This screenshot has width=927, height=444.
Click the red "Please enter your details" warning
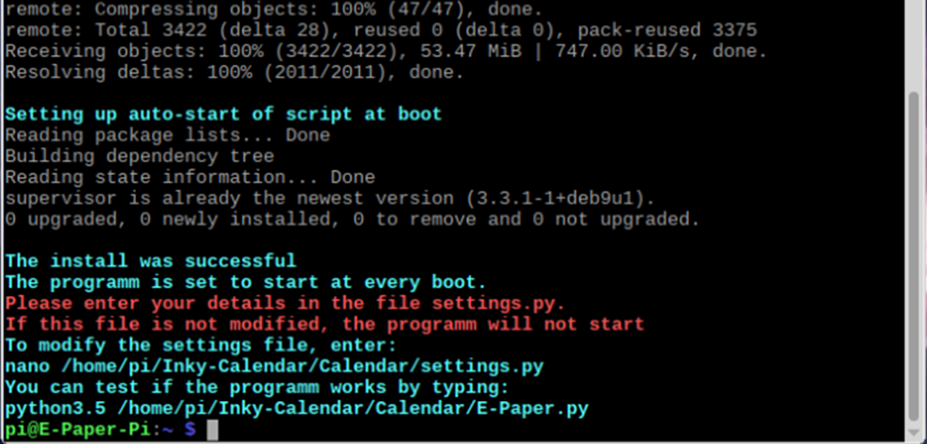tap(285, 303)
